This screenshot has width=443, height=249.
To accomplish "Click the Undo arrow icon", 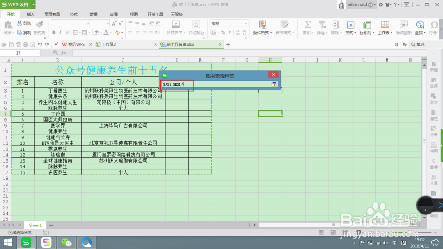I will pos(40,44).
